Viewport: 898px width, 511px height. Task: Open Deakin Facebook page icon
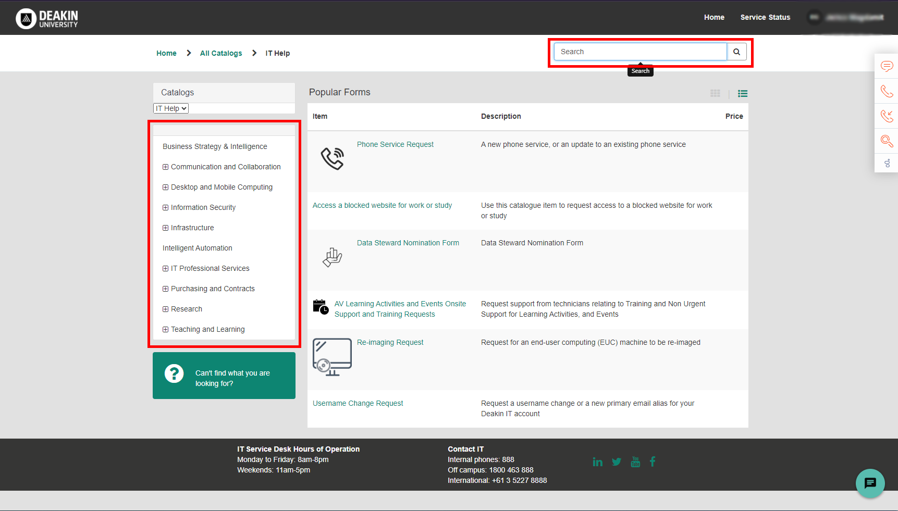point(653,462)
